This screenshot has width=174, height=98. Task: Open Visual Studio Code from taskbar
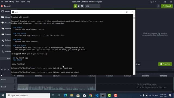[97, 96]
